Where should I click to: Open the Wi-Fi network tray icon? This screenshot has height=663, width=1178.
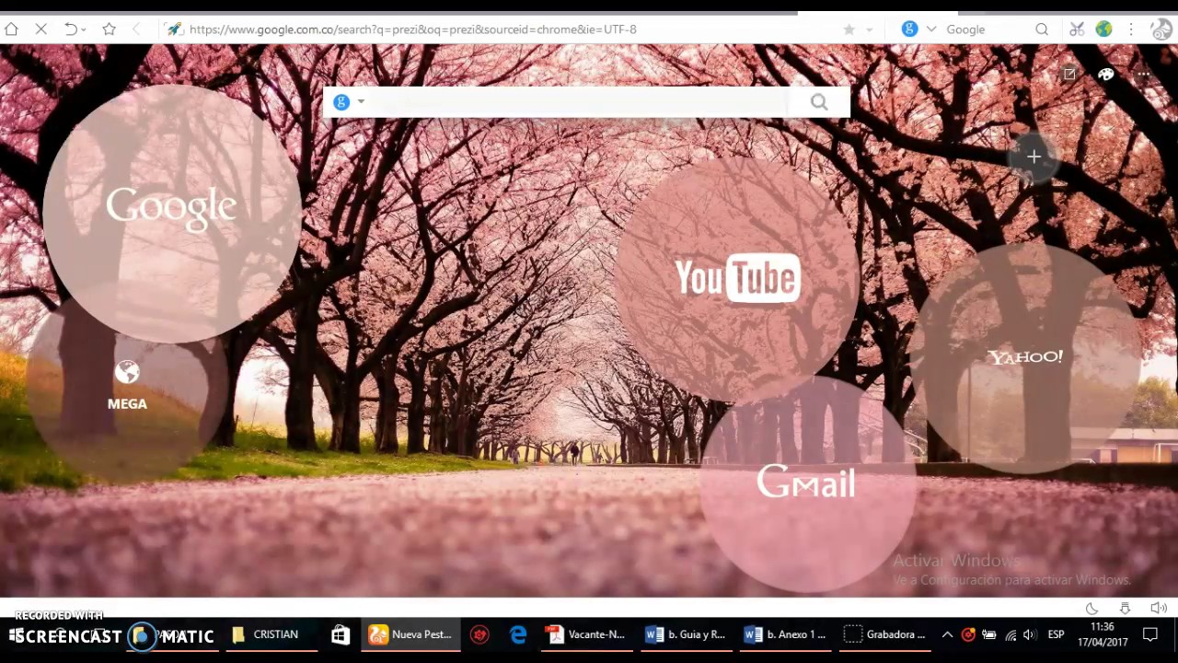1011,634
